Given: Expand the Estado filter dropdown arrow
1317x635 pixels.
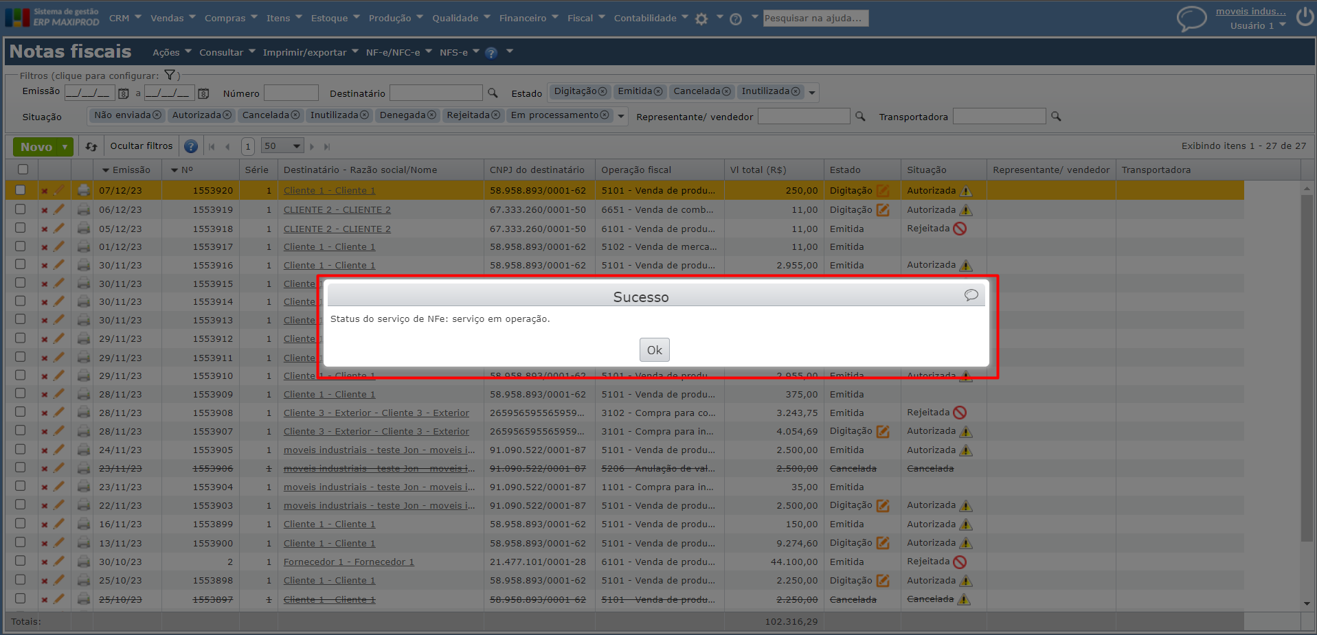Looking at the screenshot, I should click(x=812, y=93).
